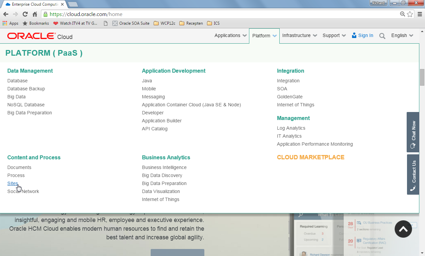Click the Richard user profile button
425x256 pixels.
point(378,3)
